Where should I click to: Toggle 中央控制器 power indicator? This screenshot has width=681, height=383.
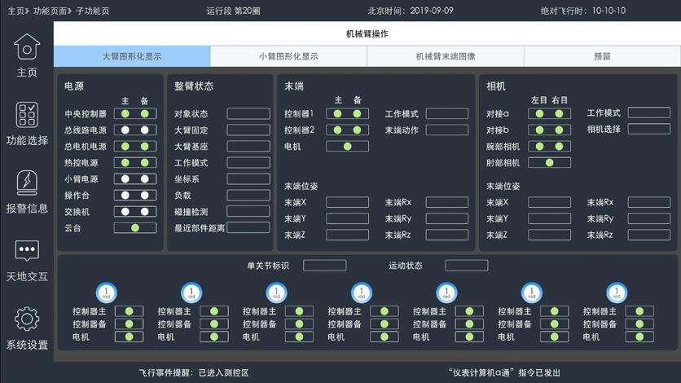pyautogui.click(x=135, y=114)
